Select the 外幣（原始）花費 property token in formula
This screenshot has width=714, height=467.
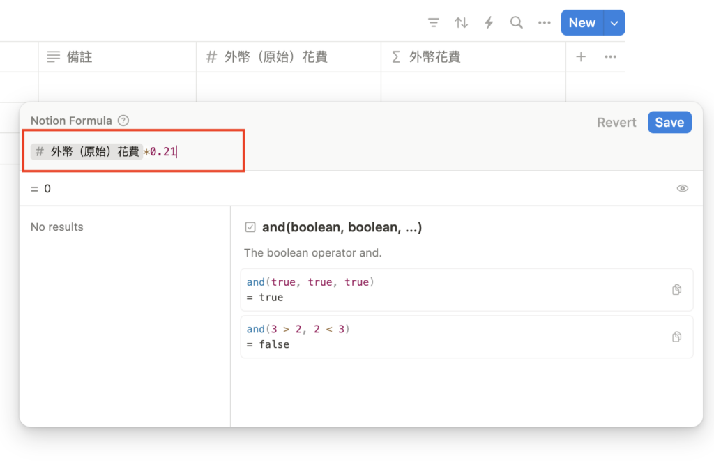click(x=87, y=151)
